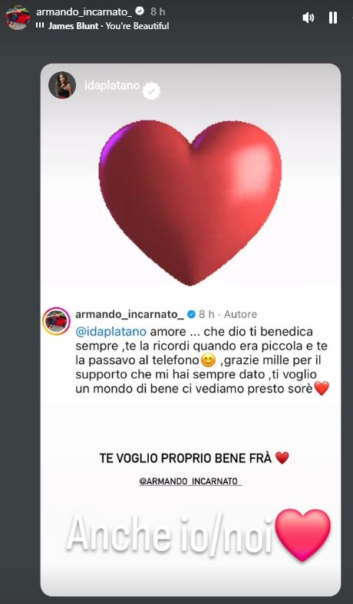Click heart after TE VOGLIO PROPRIO BENE FRÀ

(282, 458)
